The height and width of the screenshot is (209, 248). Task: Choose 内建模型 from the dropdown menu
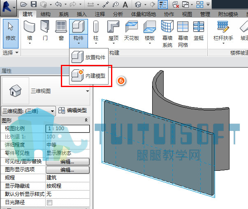(89, 76)
